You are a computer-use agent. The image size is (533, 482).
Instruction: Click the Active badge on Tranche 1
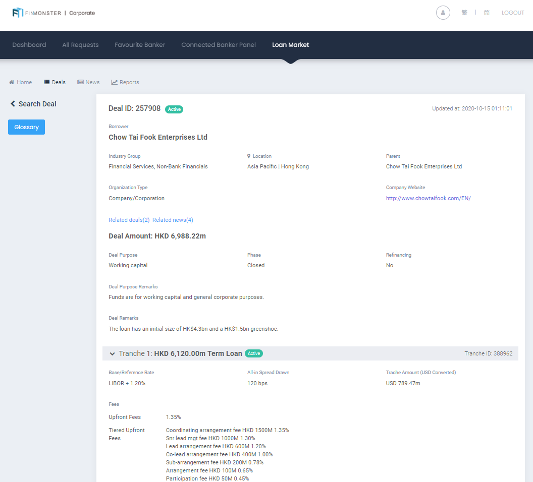(253, 353)
